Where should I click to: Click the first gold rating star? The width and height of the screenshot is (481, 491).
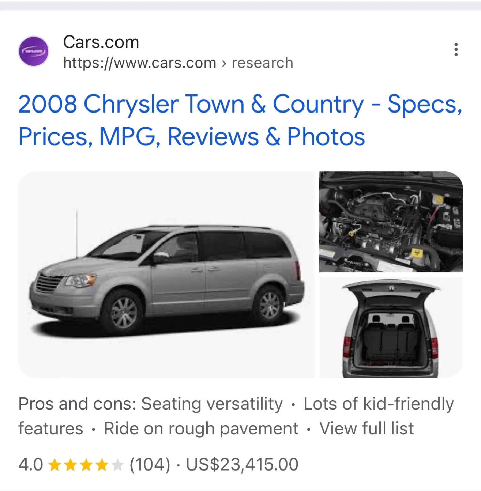55,465
